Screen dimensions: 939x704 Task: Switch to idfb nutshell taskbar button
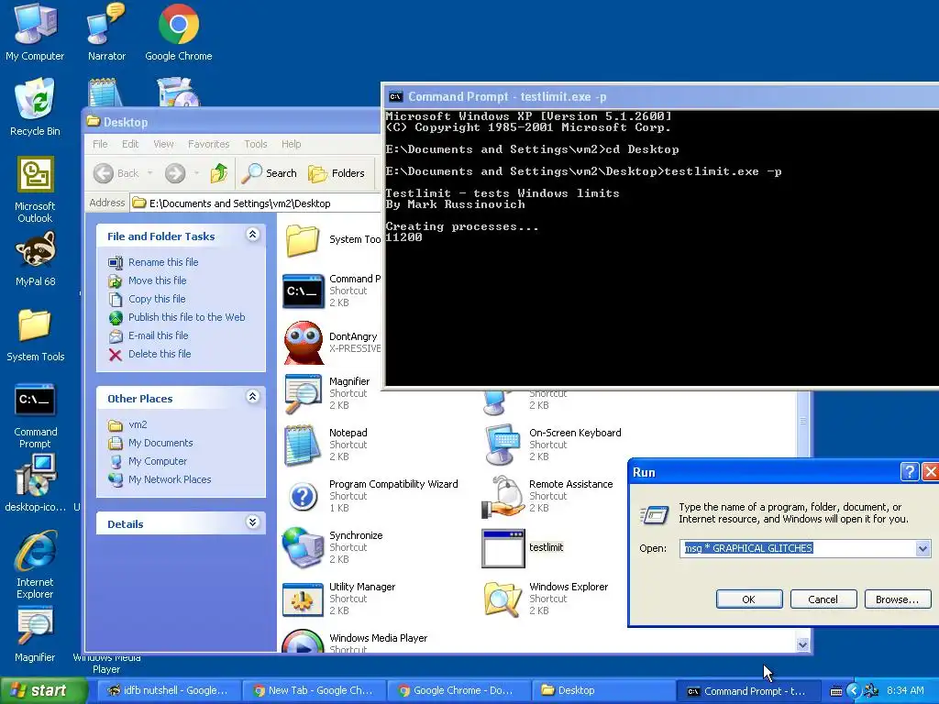[168, 690]
